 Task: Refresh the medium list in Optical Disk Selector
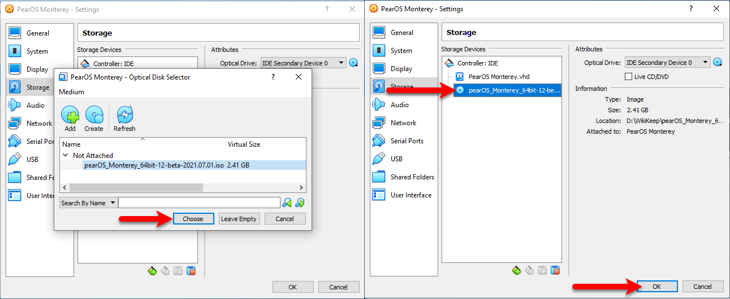(x=124, y=118)
